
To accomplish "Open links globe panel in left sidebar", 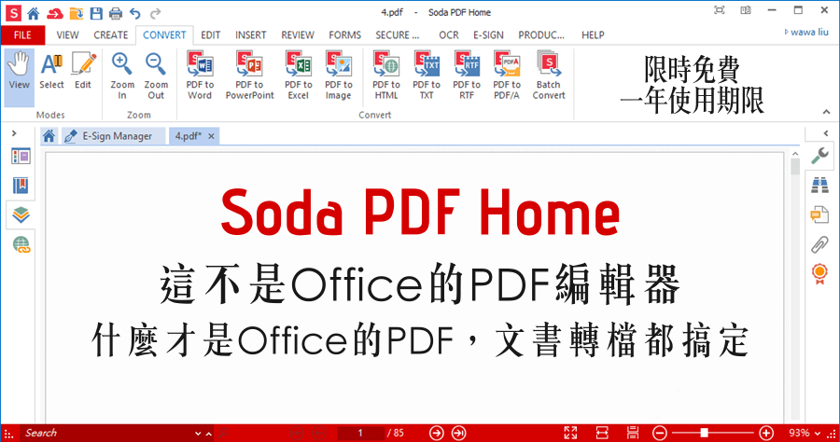I will coord(21,244).
